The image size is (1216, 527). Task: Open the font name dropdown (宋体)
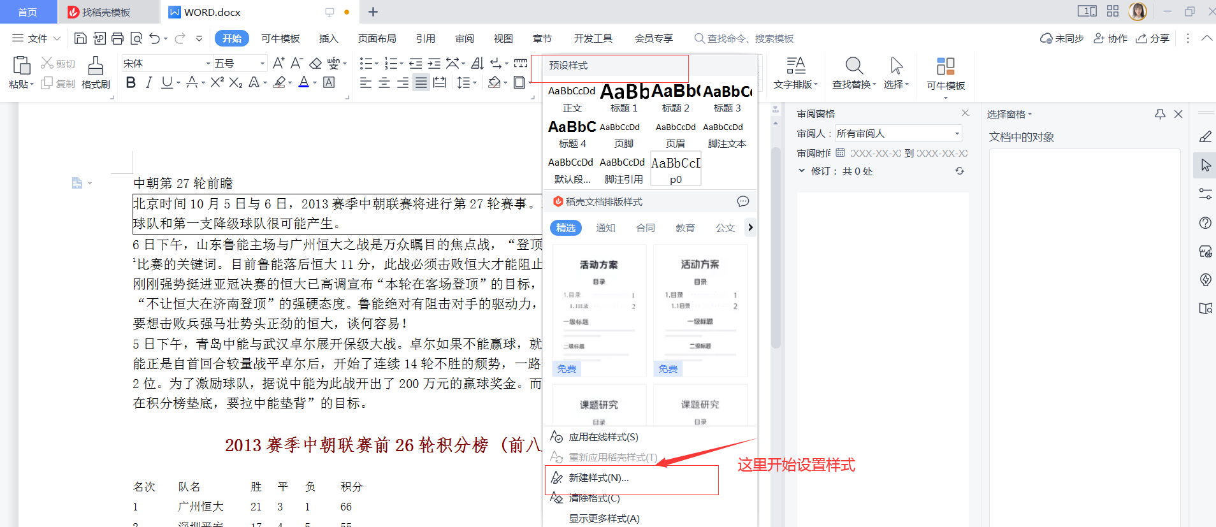coord(208,63)
